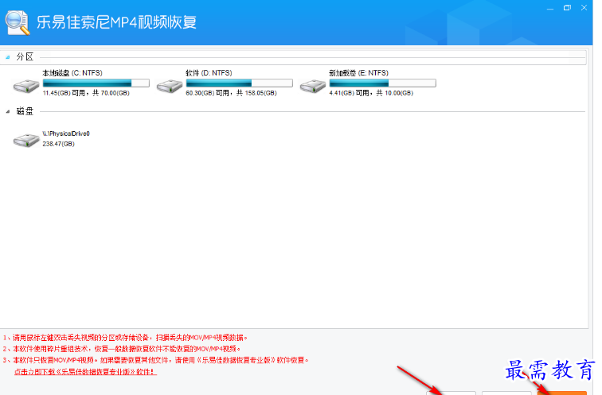Minimize the application window

550,8
